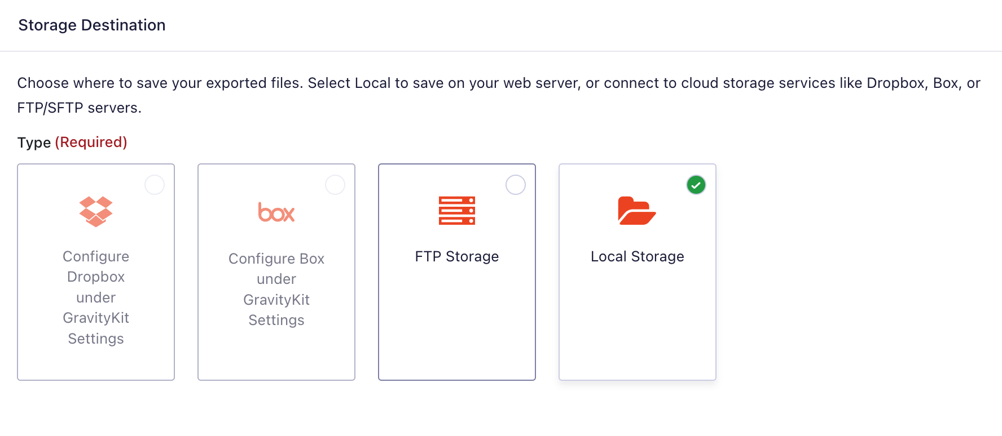
Task: Click the Configure Dropbox under GravityKit Settings text
Action: click(x=96, y=297)
